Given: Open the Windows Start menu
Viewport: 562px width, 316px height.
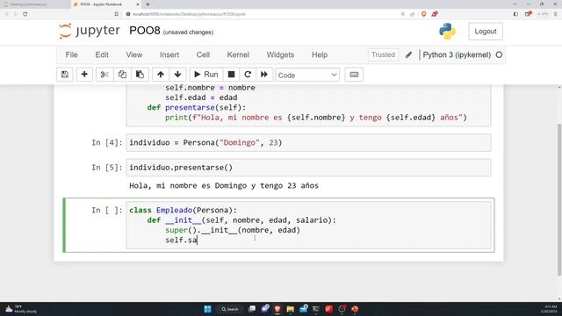Looking at the screenshot, I should pos(207,309).
